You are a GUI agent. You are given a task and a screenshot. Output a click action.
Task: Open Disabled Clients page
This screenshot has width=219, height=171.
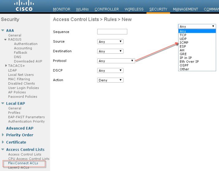[21, 84]
